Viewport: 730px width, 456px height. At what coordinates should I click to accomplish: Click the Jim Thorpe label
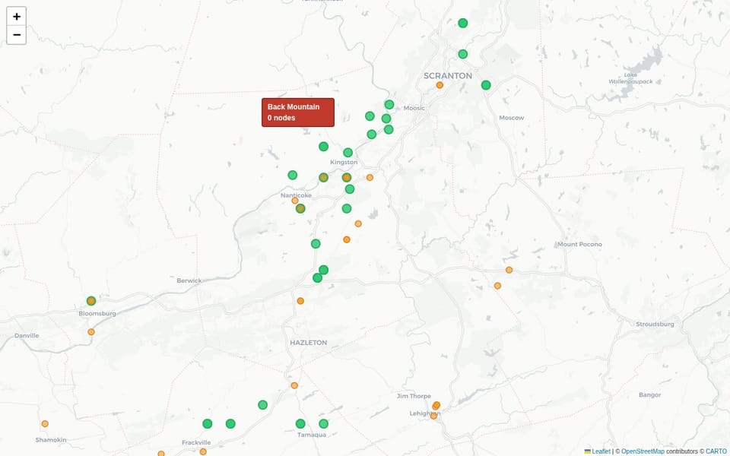(414, 396)
